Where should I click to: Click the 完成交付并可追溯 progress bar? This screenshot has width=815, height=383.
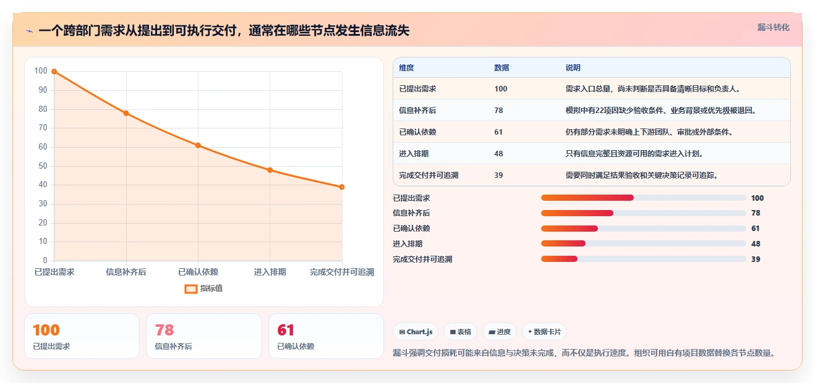coord(644,259)
